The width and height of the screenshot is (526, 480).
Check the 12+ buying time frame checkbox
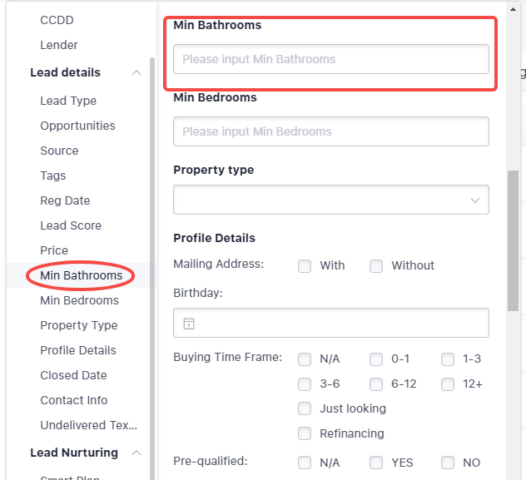tap(448, 384)
